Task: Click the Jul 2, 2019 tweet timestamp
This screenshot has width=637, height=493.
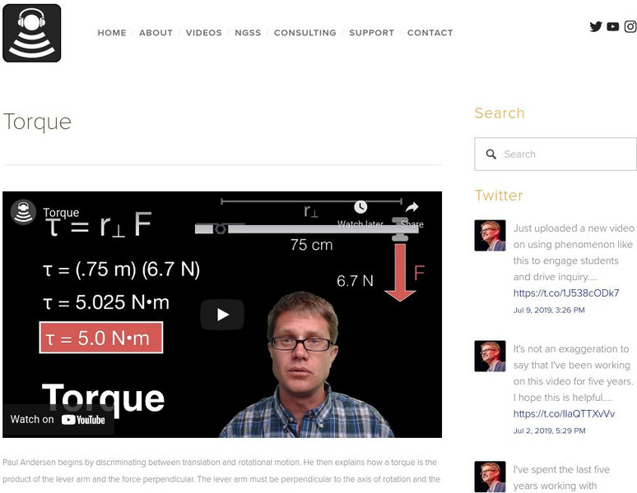Action: tap(549, 431)
